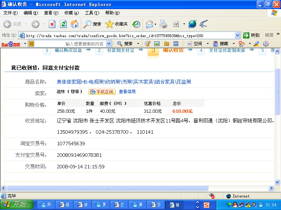Screen dimensions: 281x210
Task: Click Baidu toolbar search magnifier button
Action: click(x=125, y=43)
